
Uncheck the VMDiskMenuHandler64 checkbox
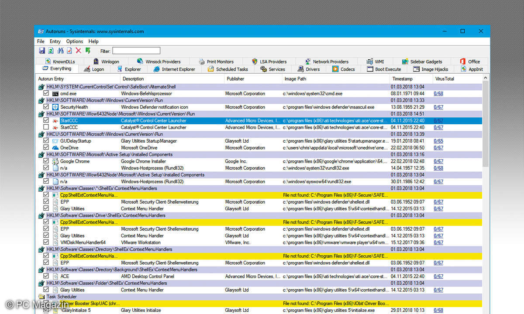[46, 242]
